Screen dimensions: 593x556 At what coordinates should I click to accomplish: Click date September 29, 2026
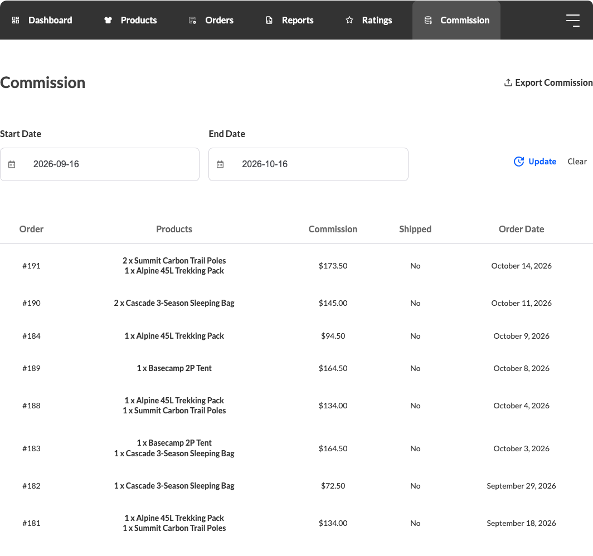tap(522, 486)
